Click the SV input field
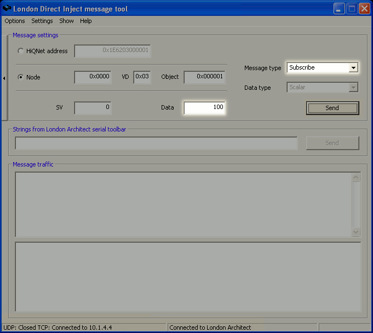Screen dimensions: 373x333 tap(93, 107)
